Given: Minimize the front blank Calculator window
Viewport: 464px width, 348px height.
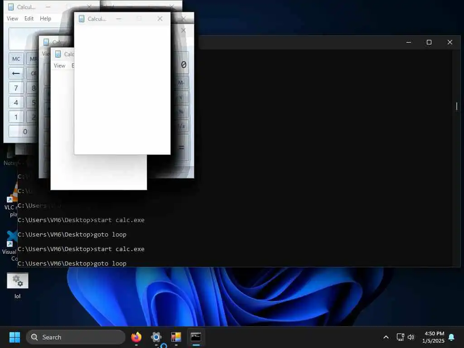Looking at the screenshot, I should click(119, 19).
